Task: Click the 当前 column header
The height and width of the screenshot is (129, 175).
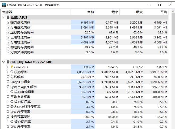Action: pyautogui.click(x=83, y=12)
